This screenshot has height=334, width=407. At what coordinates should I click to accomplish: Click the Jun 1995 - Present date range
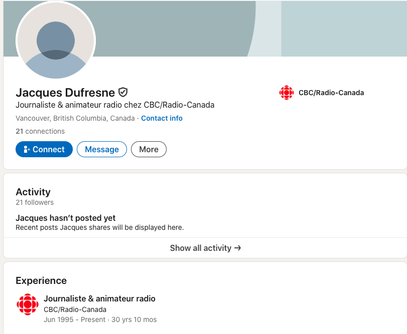click(74, 319)
